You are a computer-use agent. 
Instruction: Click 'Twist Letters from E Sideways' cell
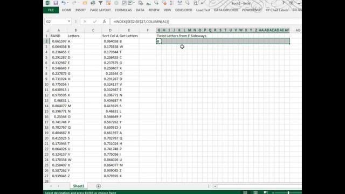click(182, 36)
